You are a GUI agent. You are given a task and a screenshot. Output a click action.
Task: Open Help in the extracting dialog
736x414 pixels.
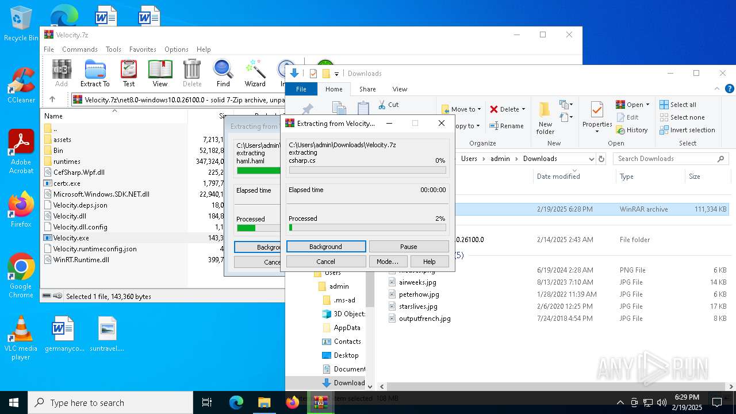tap(430, 262)
